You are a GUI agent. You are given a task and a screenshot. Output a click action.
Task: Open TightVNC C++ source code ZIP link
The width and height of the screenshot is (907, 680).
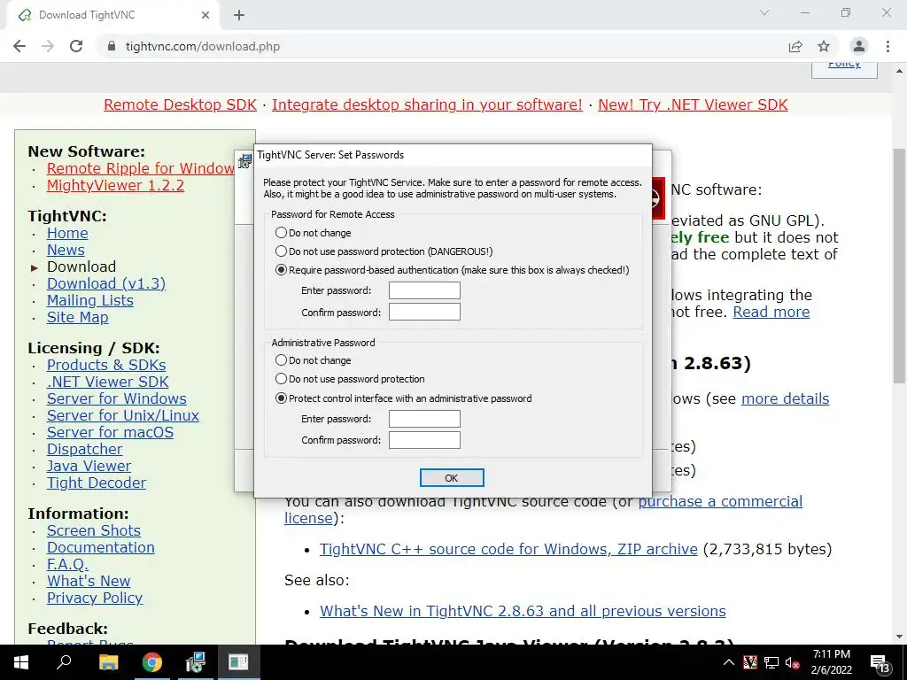click(x=508, y=549)
